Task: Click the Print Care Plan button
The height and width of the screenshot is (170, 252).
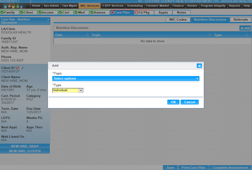Action: [x=193, y=167]
